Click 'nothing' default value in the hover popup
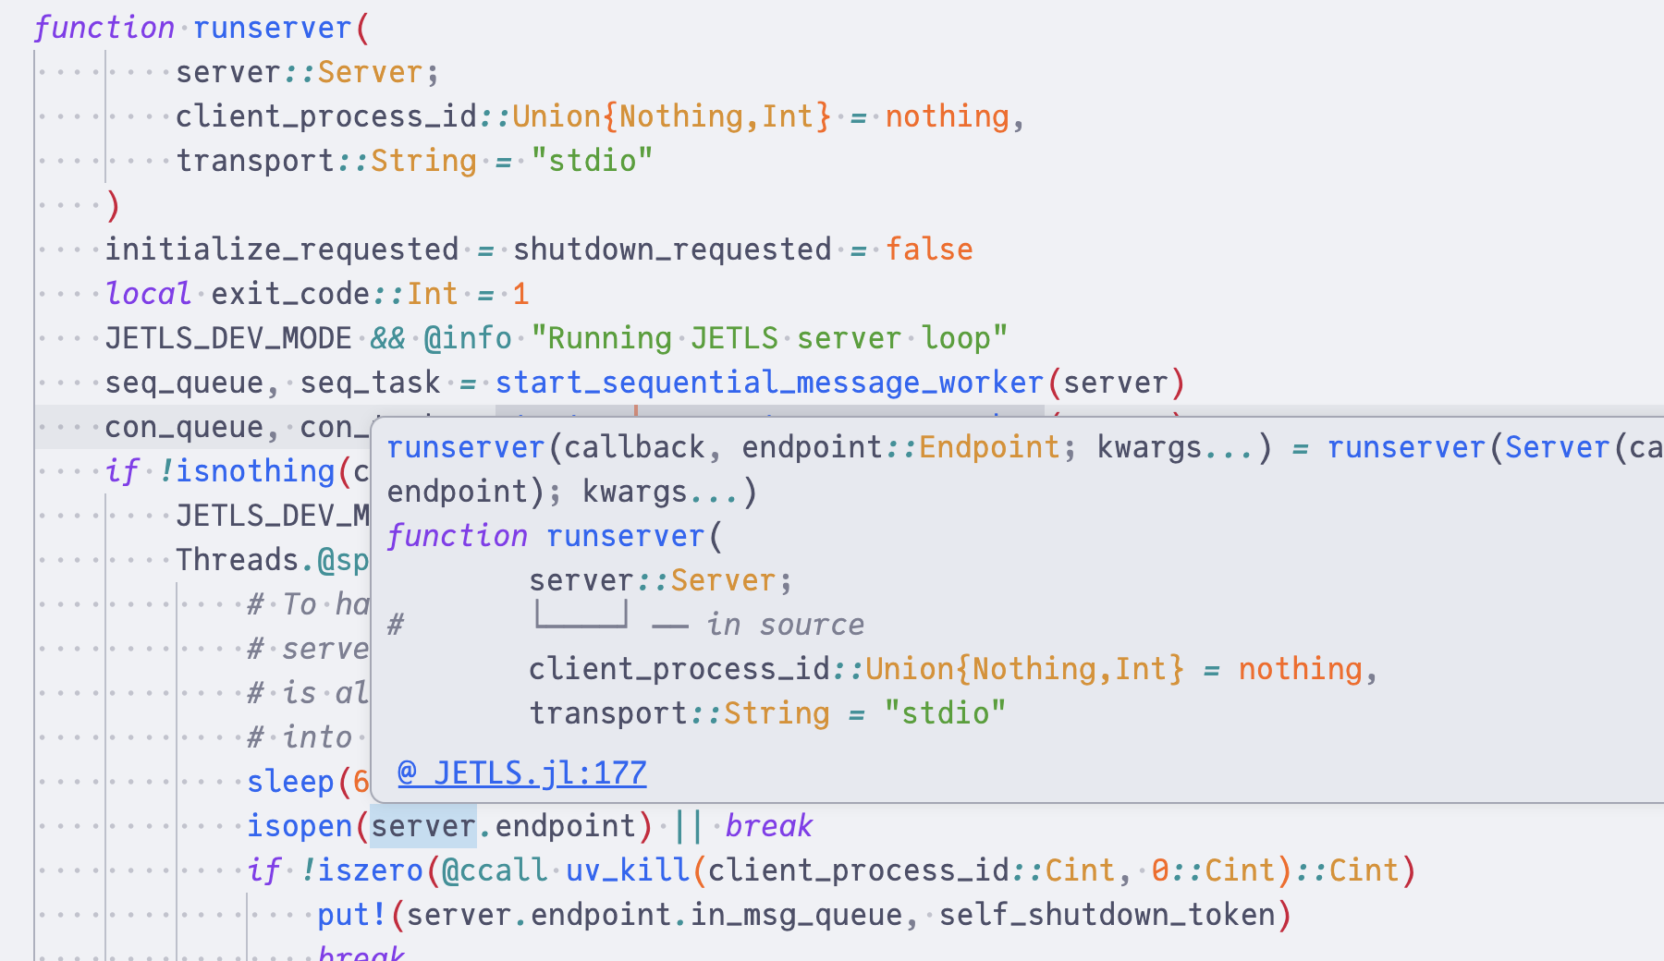Screen dimensions: 1664x961 [x=1300, y=669]
